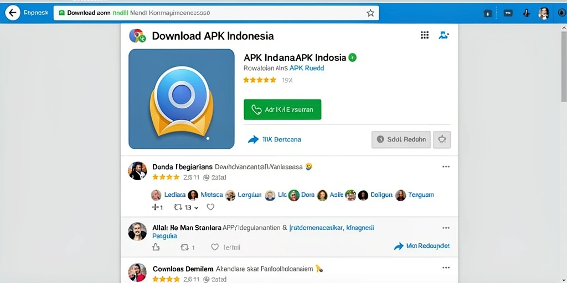
Task: Click the green secure padlock in address bar
Action: [x=61, y=13]
